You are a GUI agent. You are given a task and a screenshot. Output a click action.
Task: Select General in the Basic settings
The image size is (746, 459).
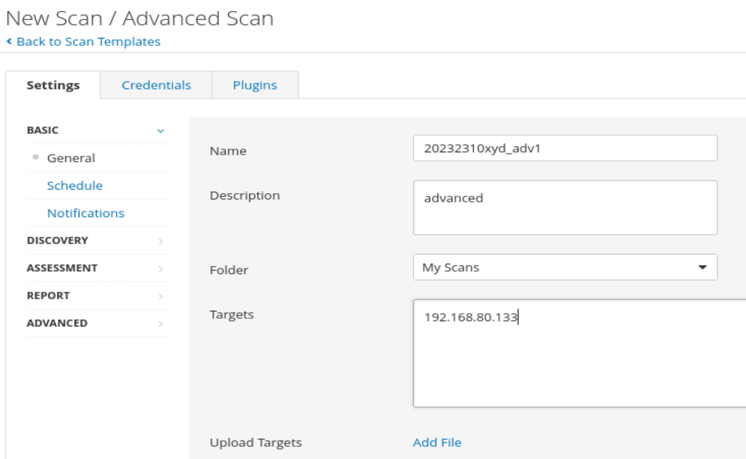(71, 158)
